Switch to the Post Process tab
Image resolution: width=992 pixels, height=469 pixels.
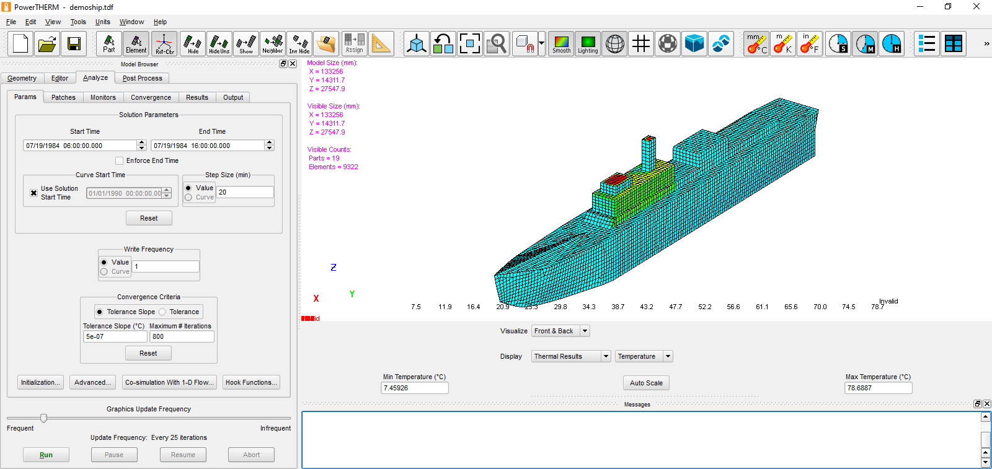click(x=142, y=78)
